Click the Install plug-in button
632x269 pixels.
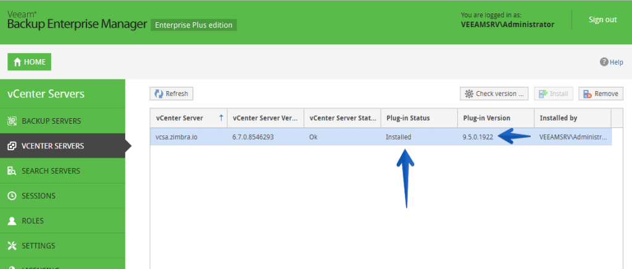point(554,94)
